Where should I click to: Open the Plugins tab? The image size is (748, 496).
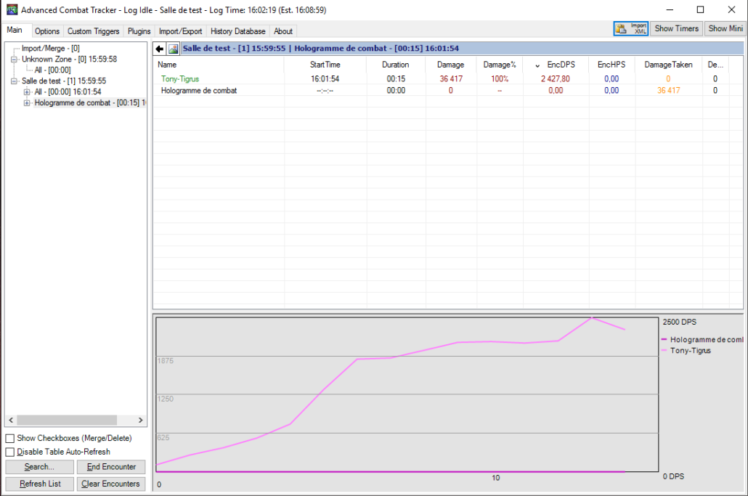point(139,31)
